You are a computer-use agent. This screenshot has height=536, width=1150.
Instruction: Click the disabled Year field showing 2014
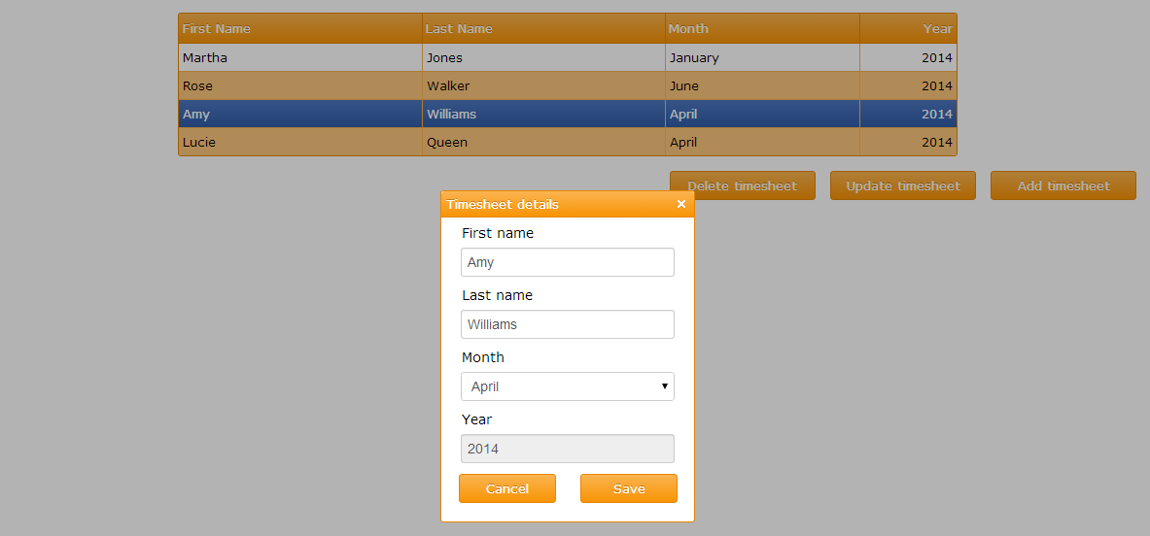(567, 449)
